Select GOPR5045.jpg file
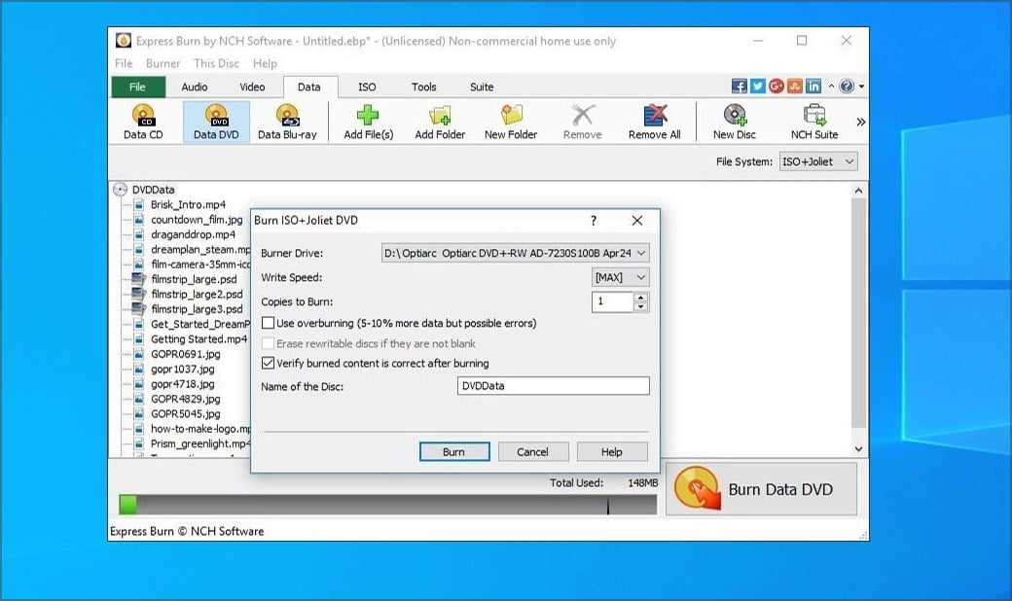 (x=185, y=413)
